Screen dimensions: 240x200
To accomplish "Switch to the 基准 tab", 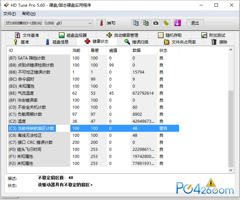I will tap(21, 42).
